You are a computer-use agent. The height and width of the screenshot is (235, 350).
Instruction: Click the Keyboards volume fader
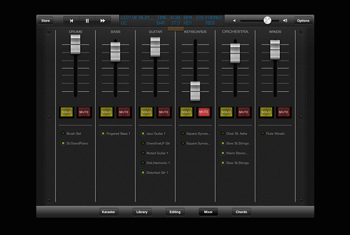point(195,91)
